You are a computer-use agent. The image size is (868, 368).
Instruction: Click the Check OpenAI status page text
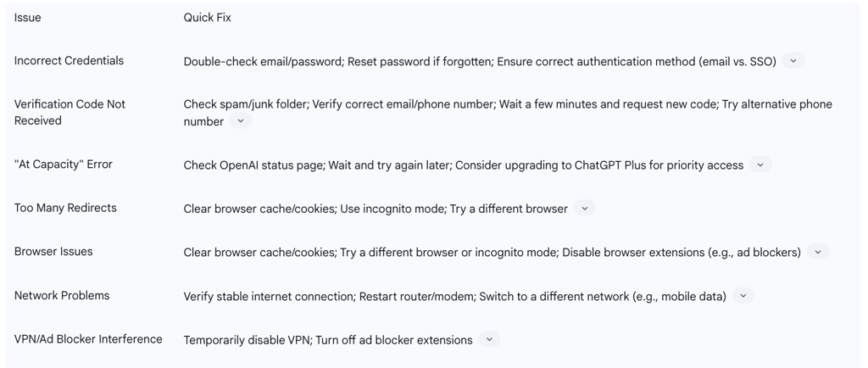tap(253, 165)
